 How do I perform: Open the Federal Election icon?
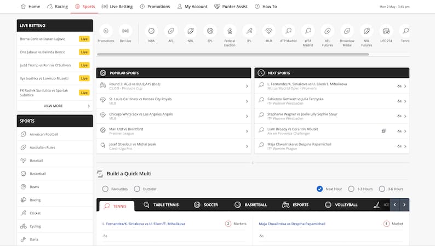(x=230, y=31)
